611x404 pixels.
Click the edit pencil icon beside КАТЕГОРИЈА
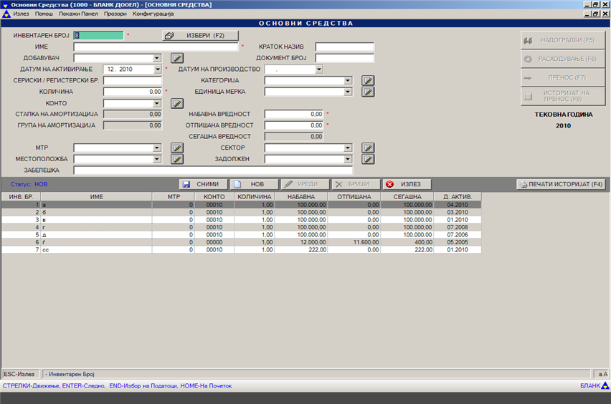pyautogui.click(x=368, y=80)
